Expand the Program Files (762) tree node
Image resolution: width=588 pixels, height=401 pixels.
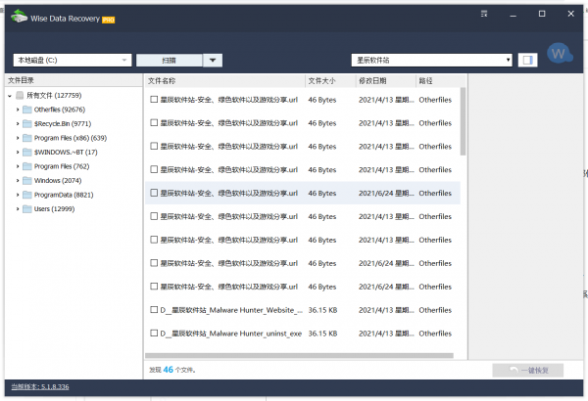point(18,166)
